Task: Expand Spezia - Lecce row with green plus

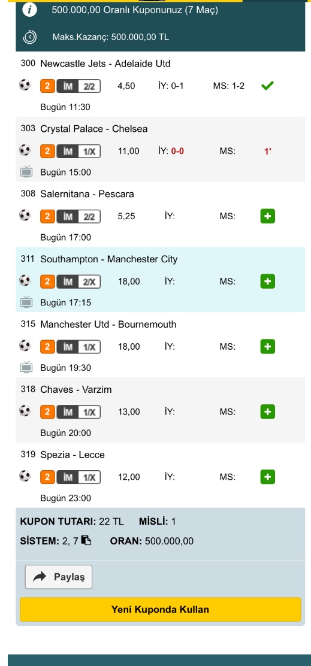Action: tap(268, 477)
